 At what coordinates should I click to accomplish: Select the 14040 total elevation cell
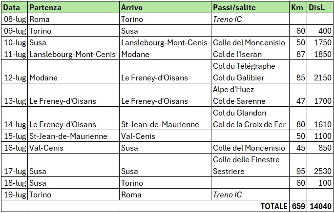click(320, 206)
